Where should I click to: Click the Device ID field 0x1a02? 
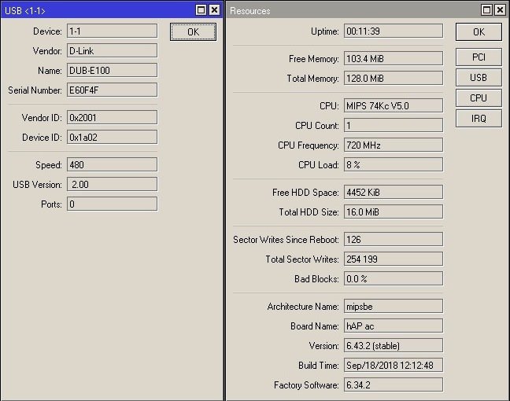point(111,137)
